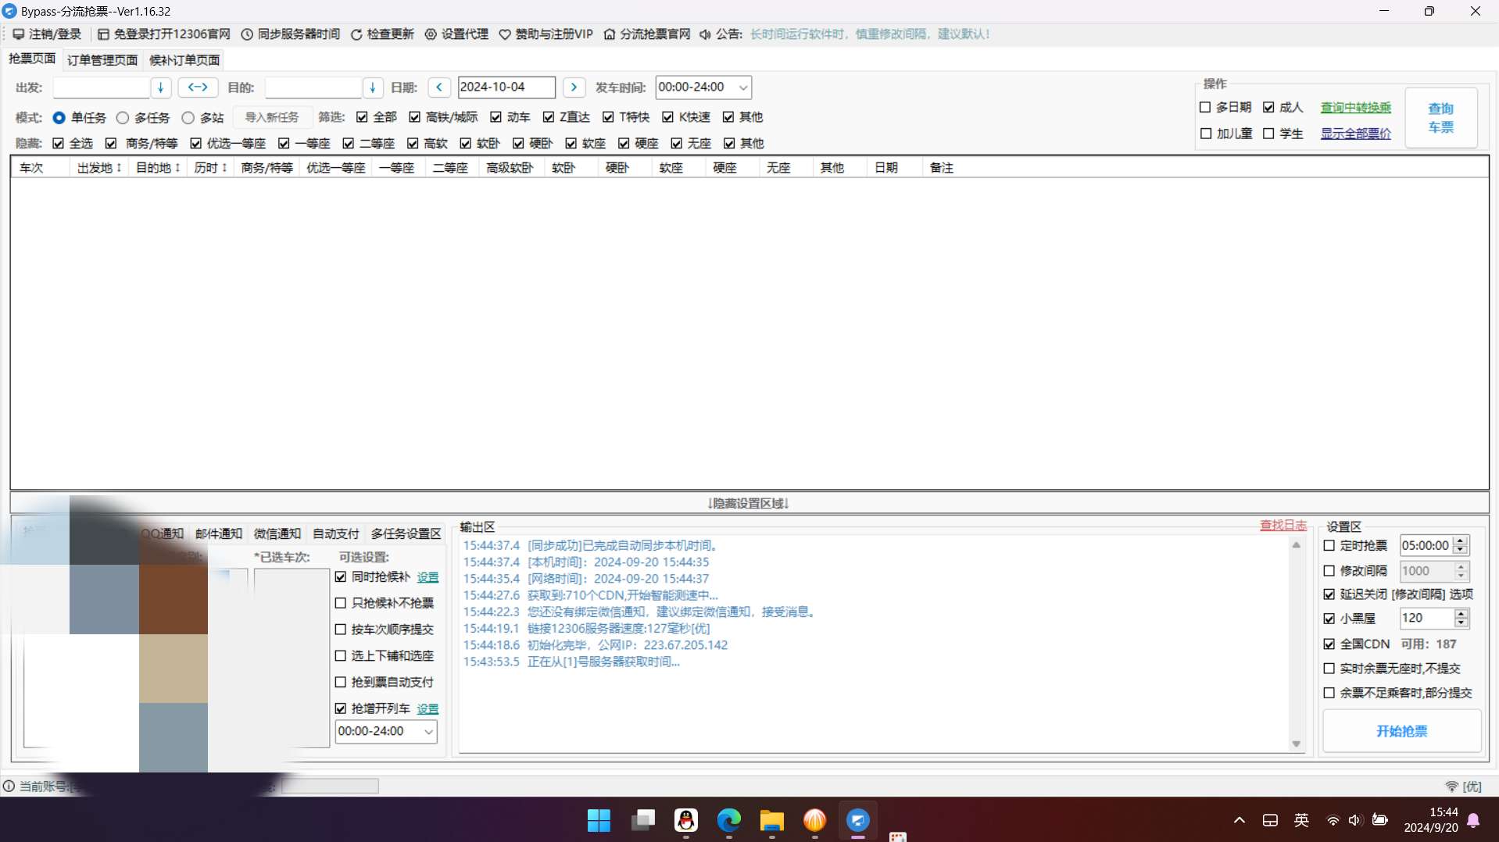Open the 微信通知 tab
This screenshot has height=842, width=1499.
click(x=277, y=533)
